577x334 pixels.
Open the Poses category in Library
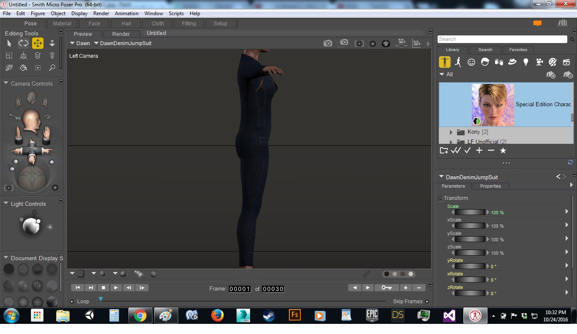(x=458, y=62)
